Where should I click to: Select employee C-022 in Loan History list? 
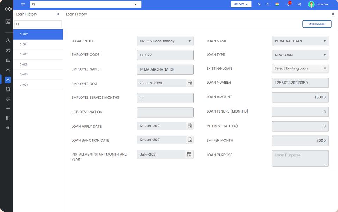point(24,54)
